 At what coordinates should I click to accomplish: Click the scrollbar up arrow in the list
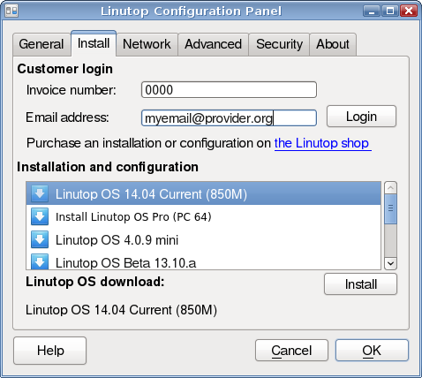click(391, 188)
